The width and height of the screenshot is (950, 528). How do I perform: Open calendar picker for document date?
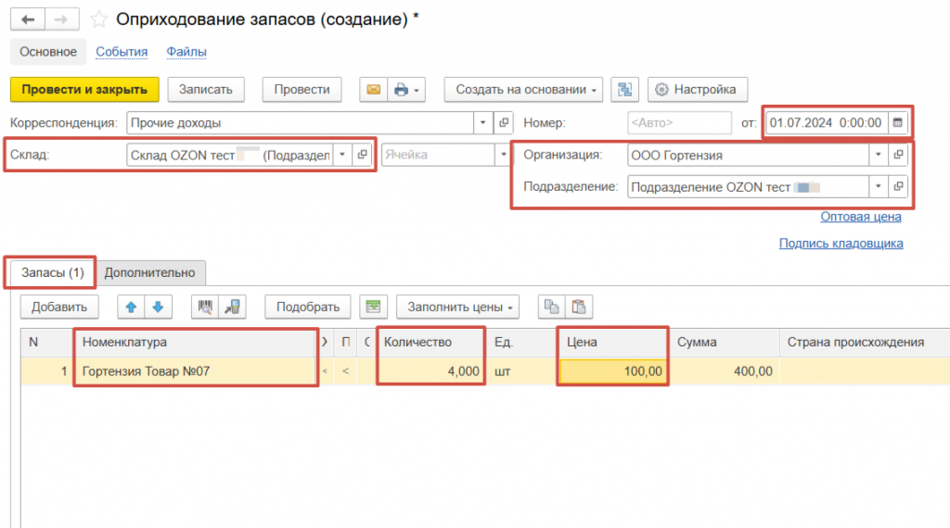[896, 122]
